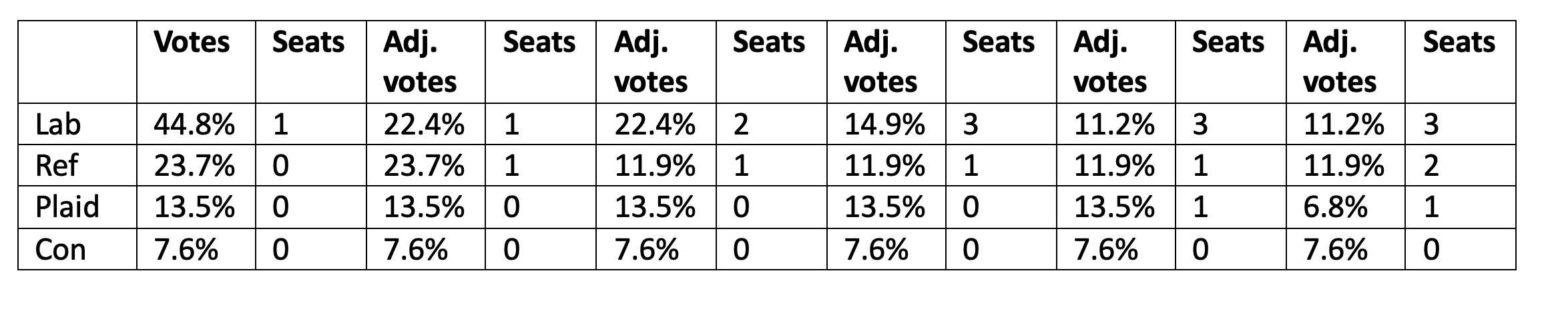
Task: Select the first "Adj. votes" column header
Action: point(421,62)
